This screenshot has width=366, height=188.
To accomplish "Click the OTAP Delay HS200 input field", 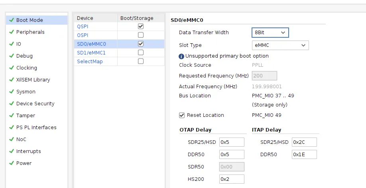I will click(232, 179).
